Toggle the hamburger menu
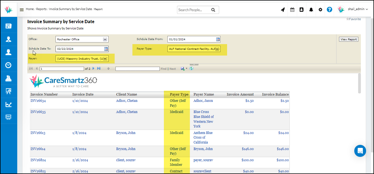 (x=22, y=10)
